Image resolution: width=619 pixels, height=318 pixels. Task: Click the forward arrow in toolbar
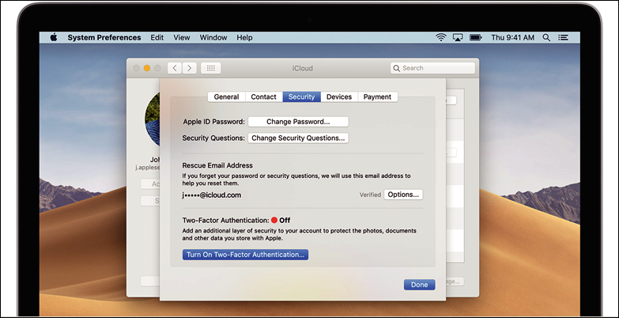coord(191,68)
